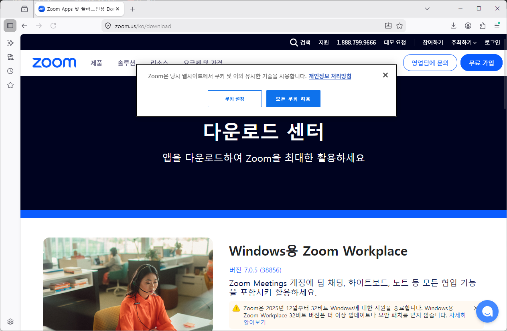
Task: Click the 쿠키 설정 button
Action: [235, 99]
